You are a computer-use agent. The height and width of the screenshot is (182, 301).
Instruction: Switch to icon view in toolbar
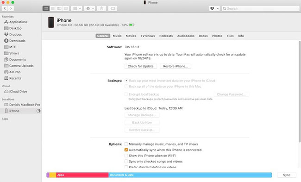click(x=46, y=8)
